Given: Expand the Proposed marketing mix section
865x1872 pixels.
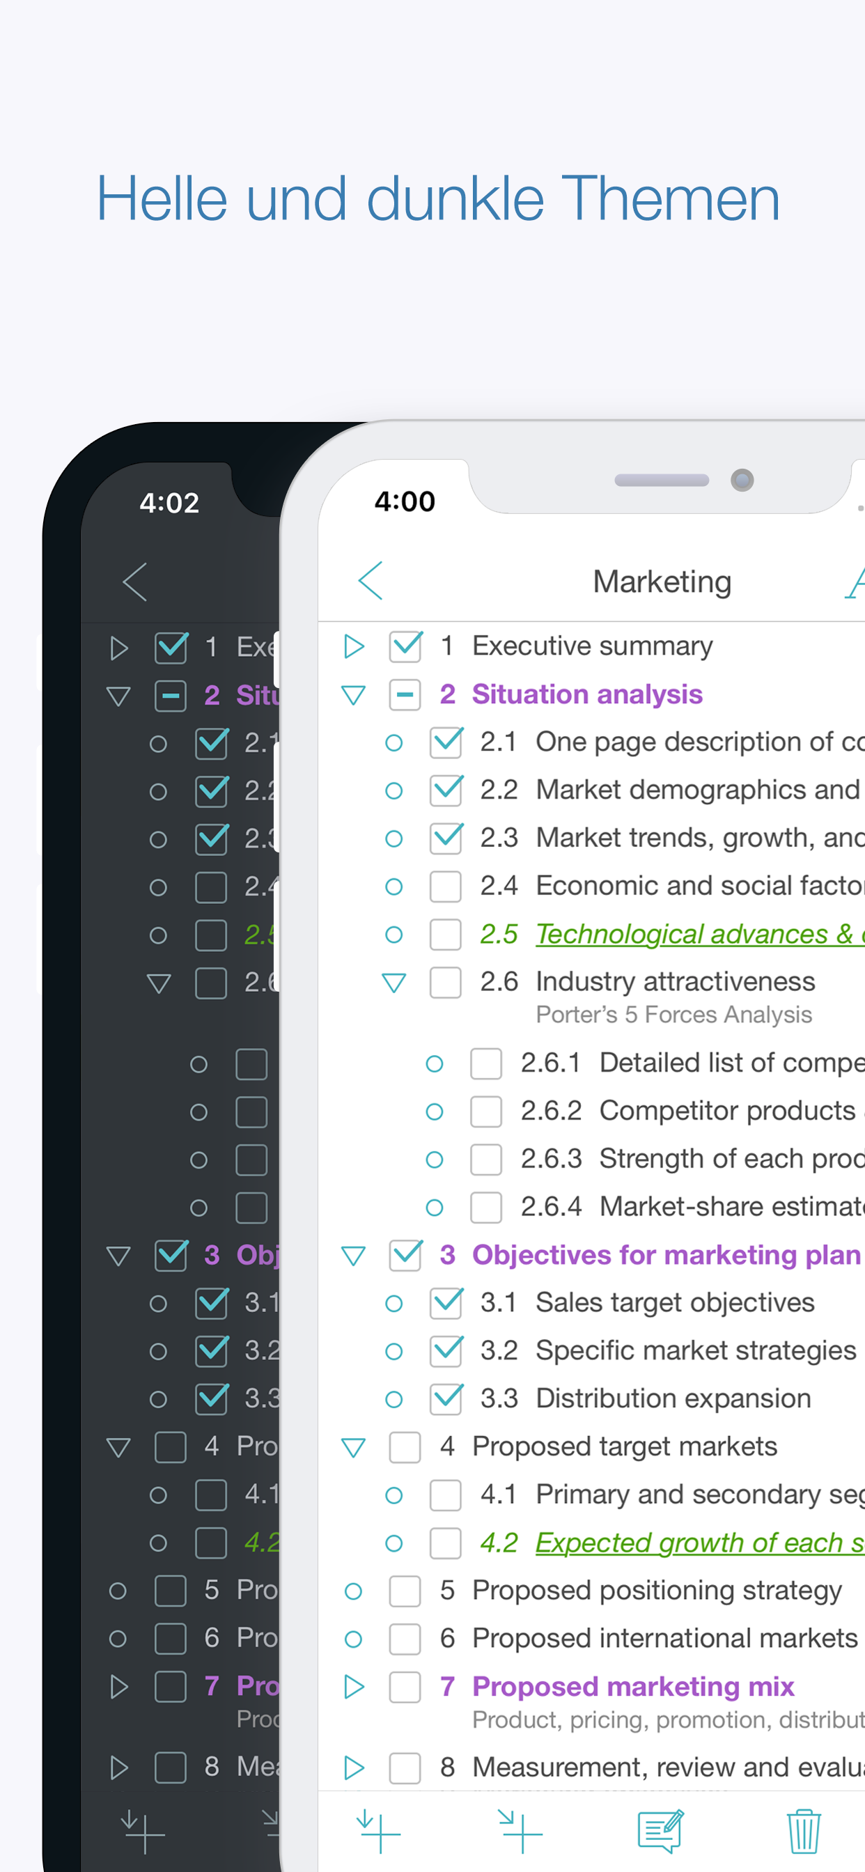Looking at the screenshot, I should click(x=353, y=1687).
